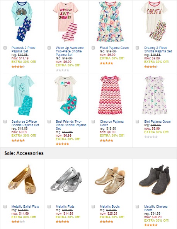Open the Seahorse 2-Piece Shortie Pajama Set link
Viewport: 177px width, 229px height.
pyautogui.click(x=25, y=123)
